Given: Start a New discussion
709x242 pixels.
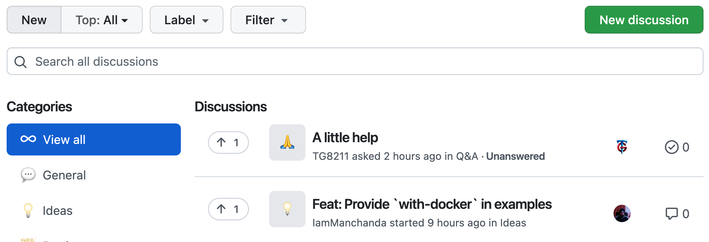Looking at the screenshot, I should click(644, 20).
